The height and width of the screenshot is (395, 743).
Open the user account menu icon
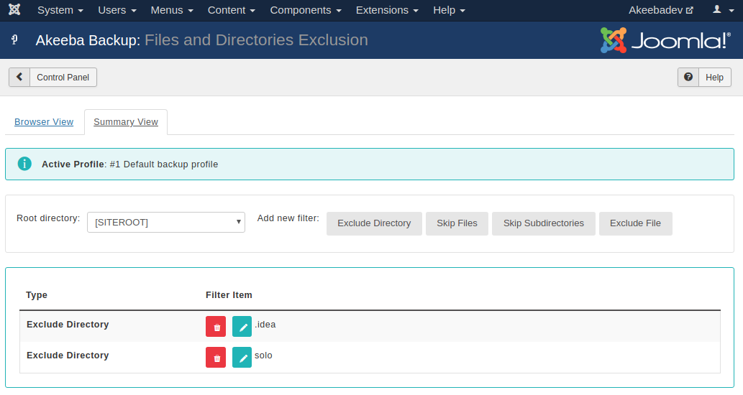pyautogui.click(x=723, y=10)
